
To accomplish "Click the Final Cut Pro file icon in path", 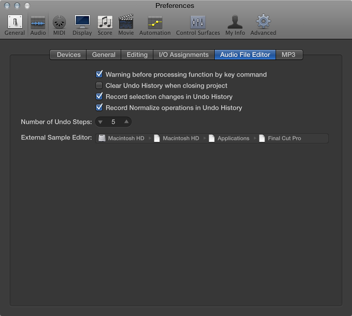I will (x=262, y=138).
